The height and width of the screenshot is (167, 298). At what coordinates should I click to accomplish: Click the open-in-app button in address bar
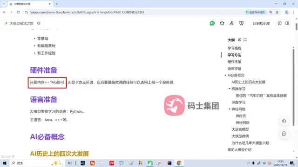(255, 12)
